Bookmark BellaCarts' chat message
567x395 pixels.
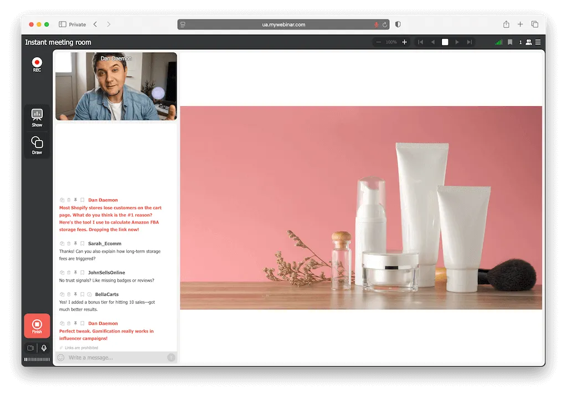point(83,294)
